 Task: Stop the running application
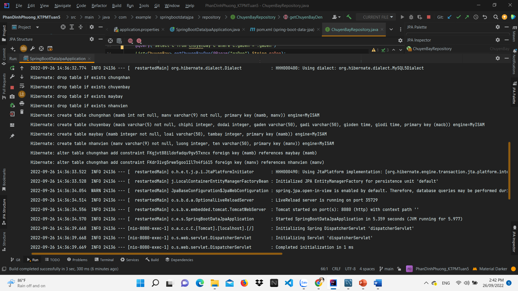point(12,87)
